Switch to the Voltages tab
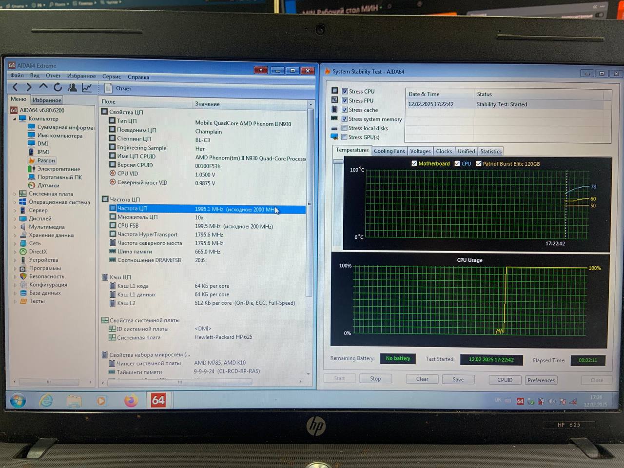Screen dimensions: 624x468 420,151
